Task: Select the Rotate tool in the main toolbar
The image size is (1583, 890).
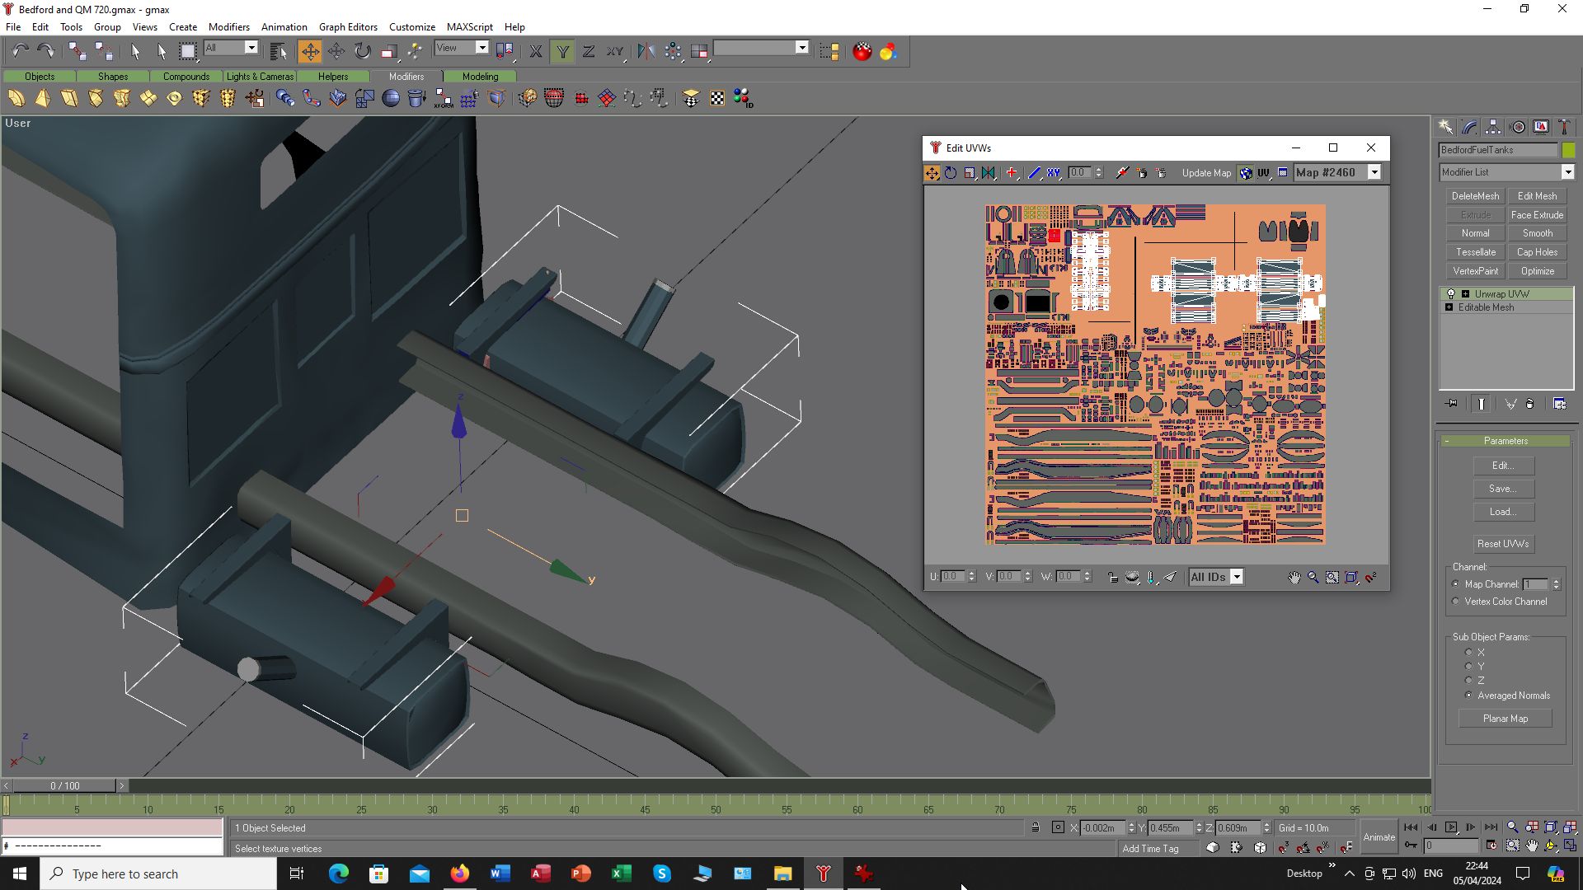Action: point(363,51)
